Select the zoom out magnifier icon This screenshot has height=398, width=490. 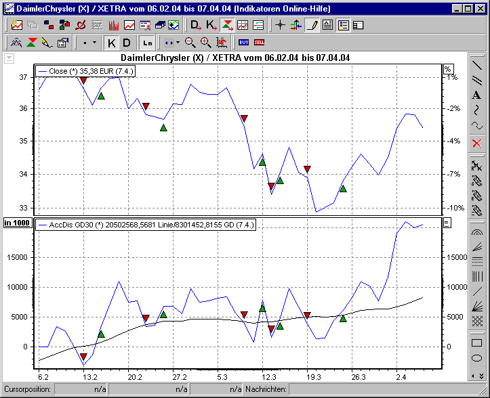(190, 42)
